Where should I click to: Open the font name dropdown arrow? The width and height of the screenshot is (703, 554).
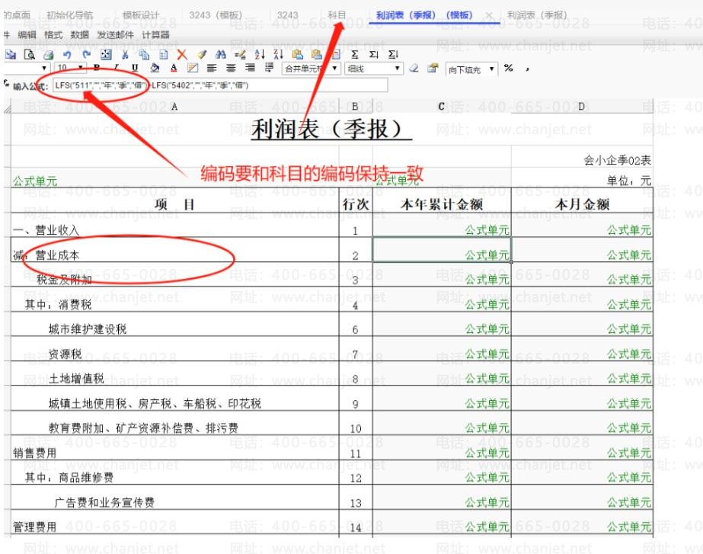point(44,68)
